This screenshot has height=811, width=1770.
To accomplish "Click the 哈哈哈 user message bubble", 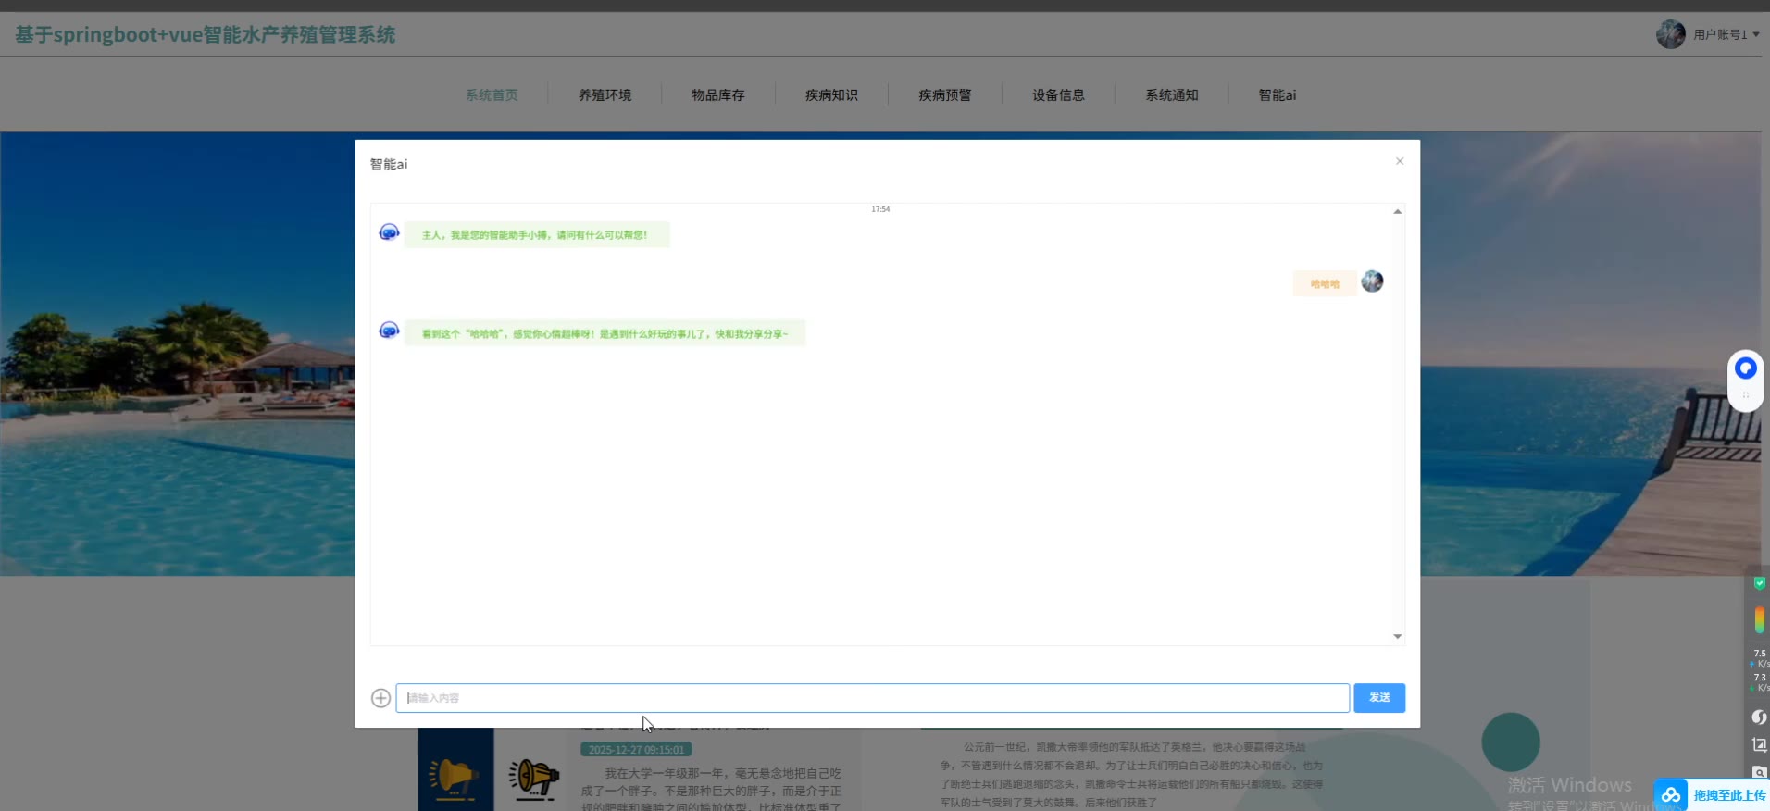I will point(1325,284).
